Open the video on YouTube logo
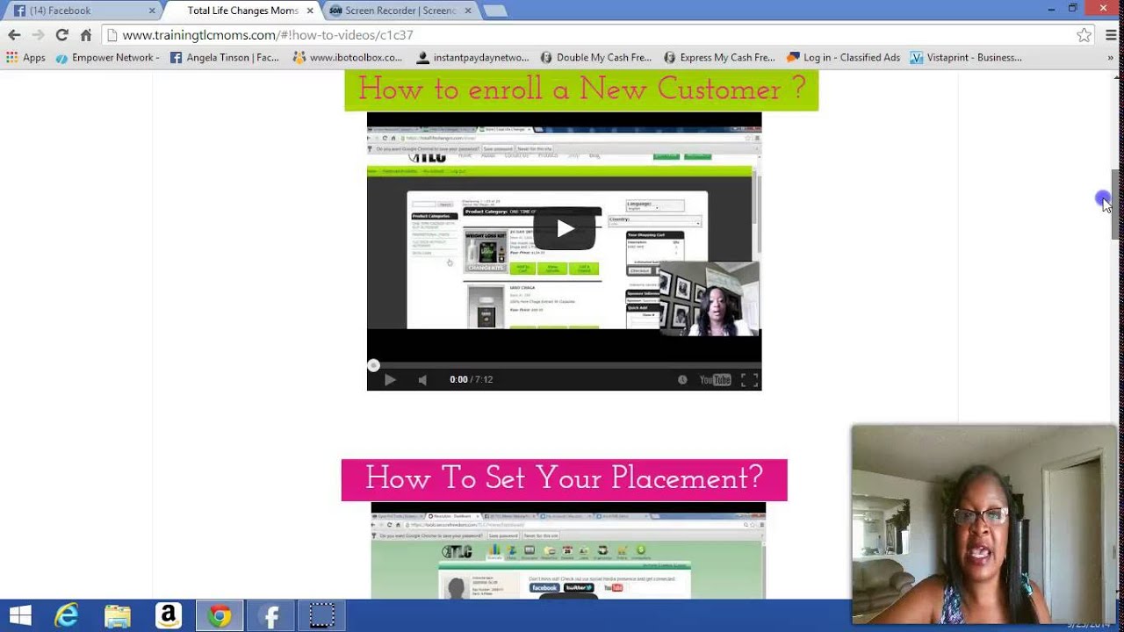The image size is (1124, 632). pyautogui.click(x=715, y=379)
